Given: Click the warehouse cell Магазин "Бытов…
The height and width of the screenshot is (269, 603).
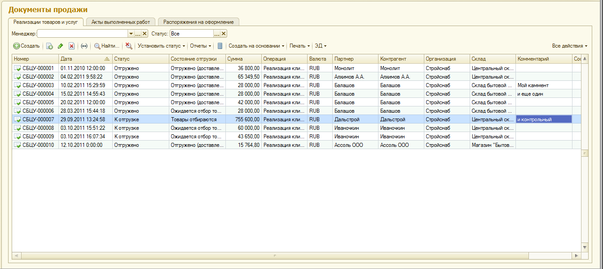Looking at the screenshot, I should tap(493, 145).
